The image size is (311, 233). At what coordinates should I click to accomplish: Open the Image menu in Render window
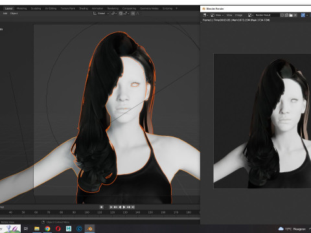click(238, 15)
